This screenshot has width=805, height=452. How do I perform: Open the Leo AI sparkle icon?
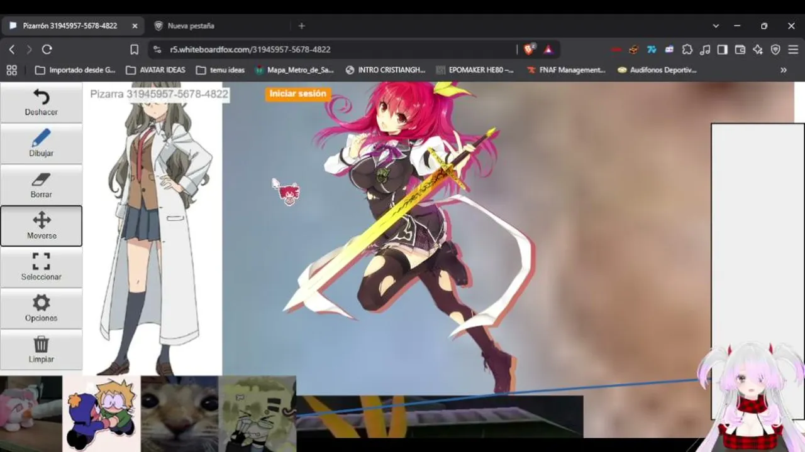coord(758,50)
